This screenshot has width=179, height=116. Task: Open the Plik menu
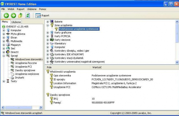coord(3,9)
